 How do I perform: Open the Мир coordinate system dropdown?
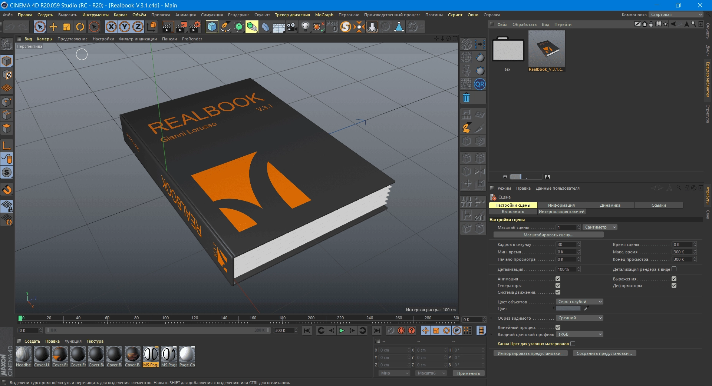(x=394, y=373)
